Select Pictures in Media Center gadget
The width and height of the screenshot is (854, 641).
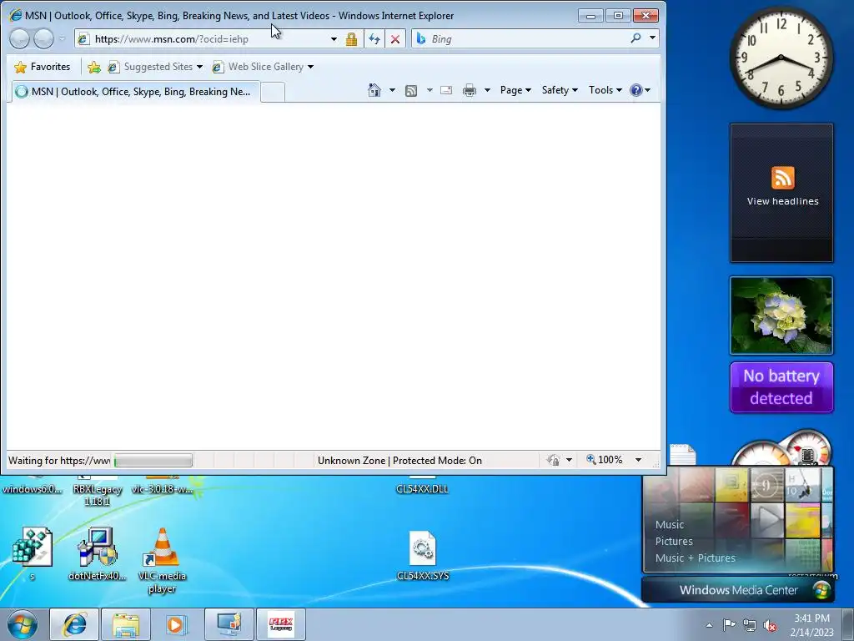[x=674, y=541]
